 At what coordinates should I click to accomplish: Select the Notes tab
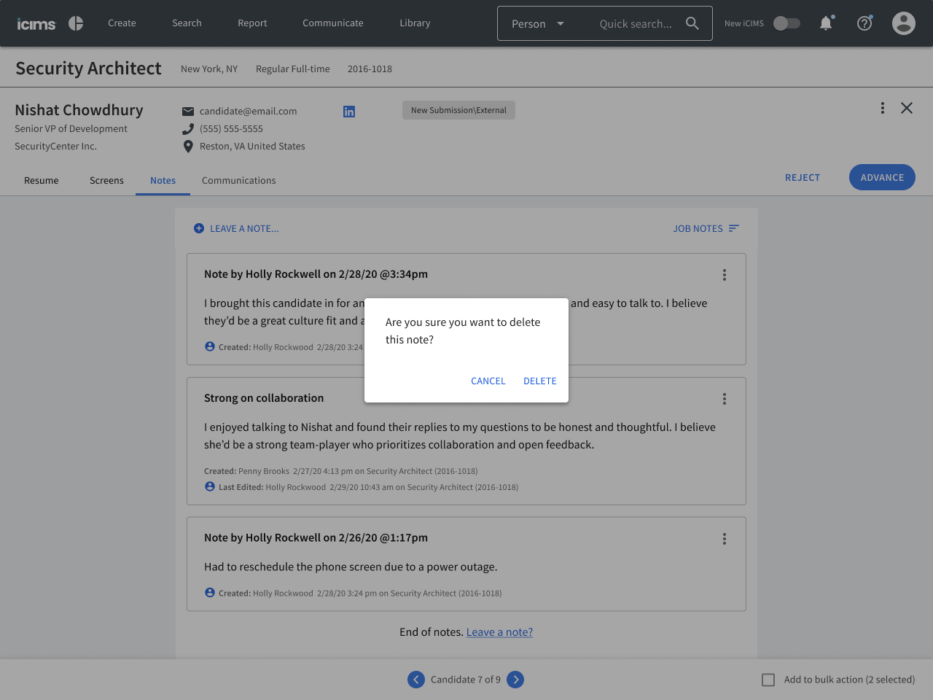tap(163, 181)
